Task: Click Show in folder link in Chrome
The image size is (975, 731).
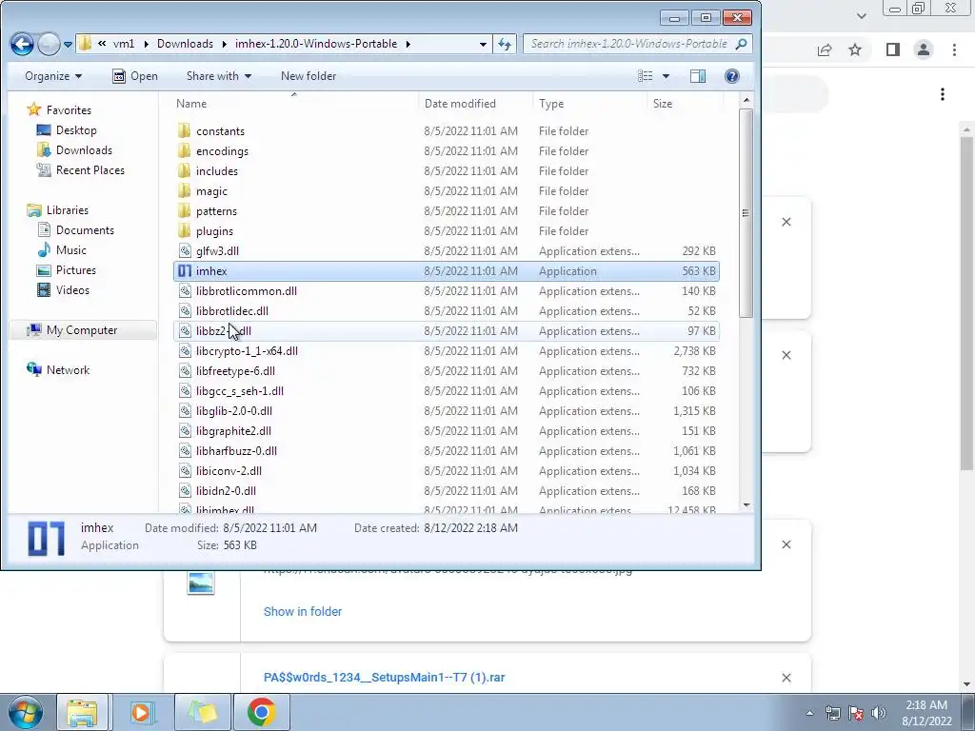Action: pos(303,612)
